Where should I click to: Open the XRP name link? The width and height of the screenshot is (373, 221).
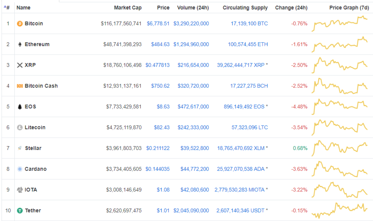(x=30, y=65)
